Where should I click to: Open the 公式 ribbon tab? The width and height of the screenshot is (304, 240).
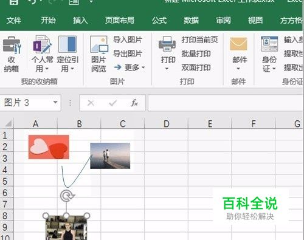tap(159, 21)
